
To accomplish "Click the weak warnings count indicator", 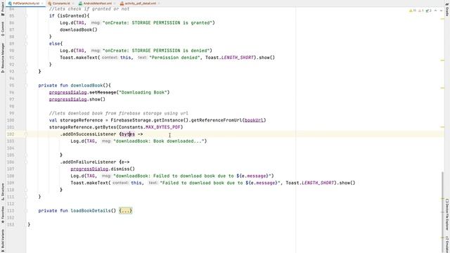I will pos(420,11).
